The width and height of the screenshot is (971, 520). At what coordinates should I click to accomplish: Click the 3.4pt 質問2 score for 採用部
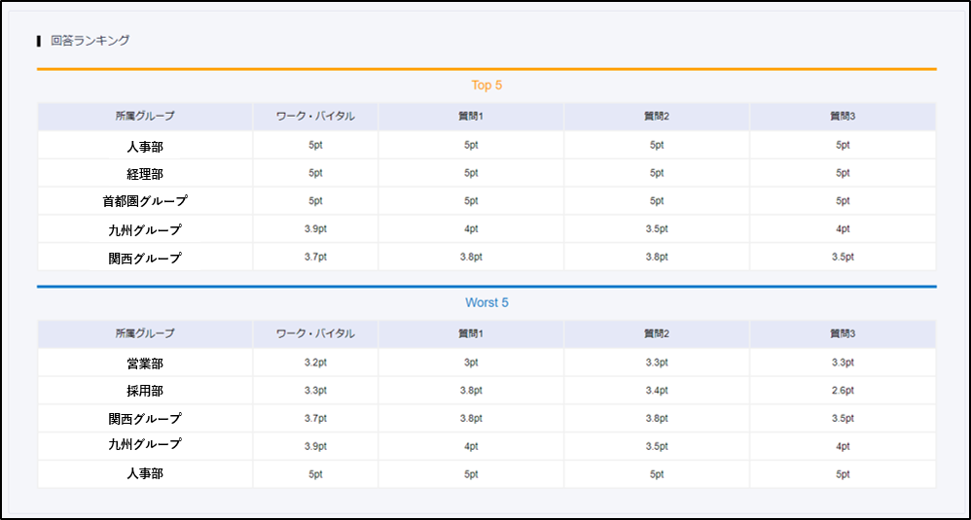(x=657, y=391)
